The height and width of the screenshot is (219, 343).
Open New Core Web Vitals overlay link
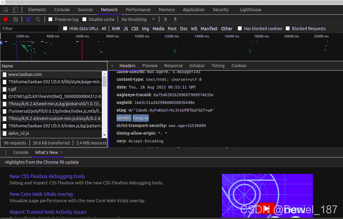point(41,194)
